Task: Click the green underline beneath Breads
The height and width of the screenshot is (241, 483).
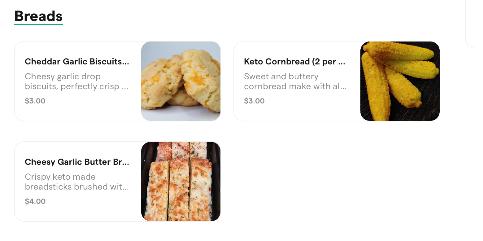Action: click(x=38, y=24)
